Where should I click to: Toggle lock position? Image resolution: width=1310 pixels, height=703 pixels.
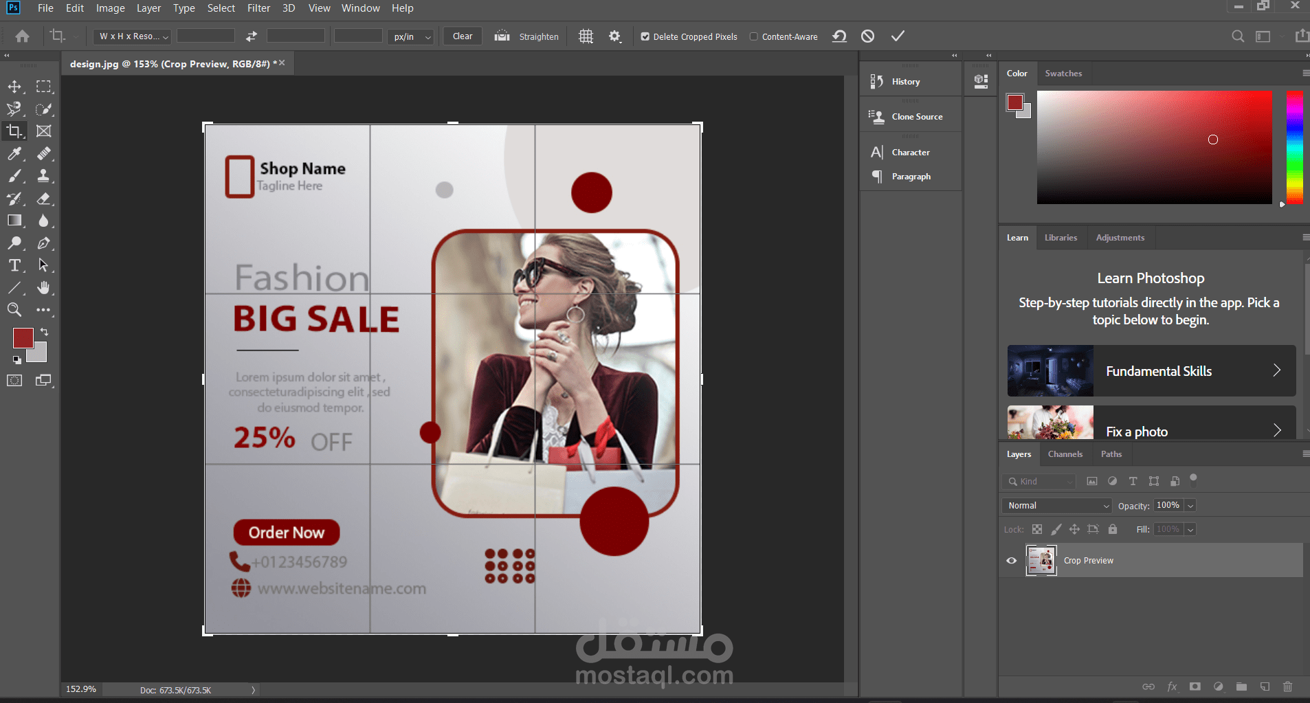click(1074, 529)
